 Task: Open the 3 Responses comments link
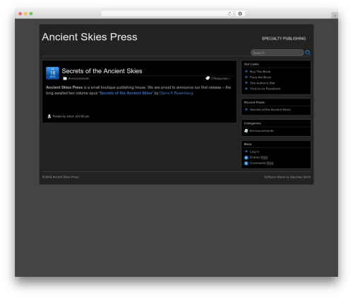[220, 78]
